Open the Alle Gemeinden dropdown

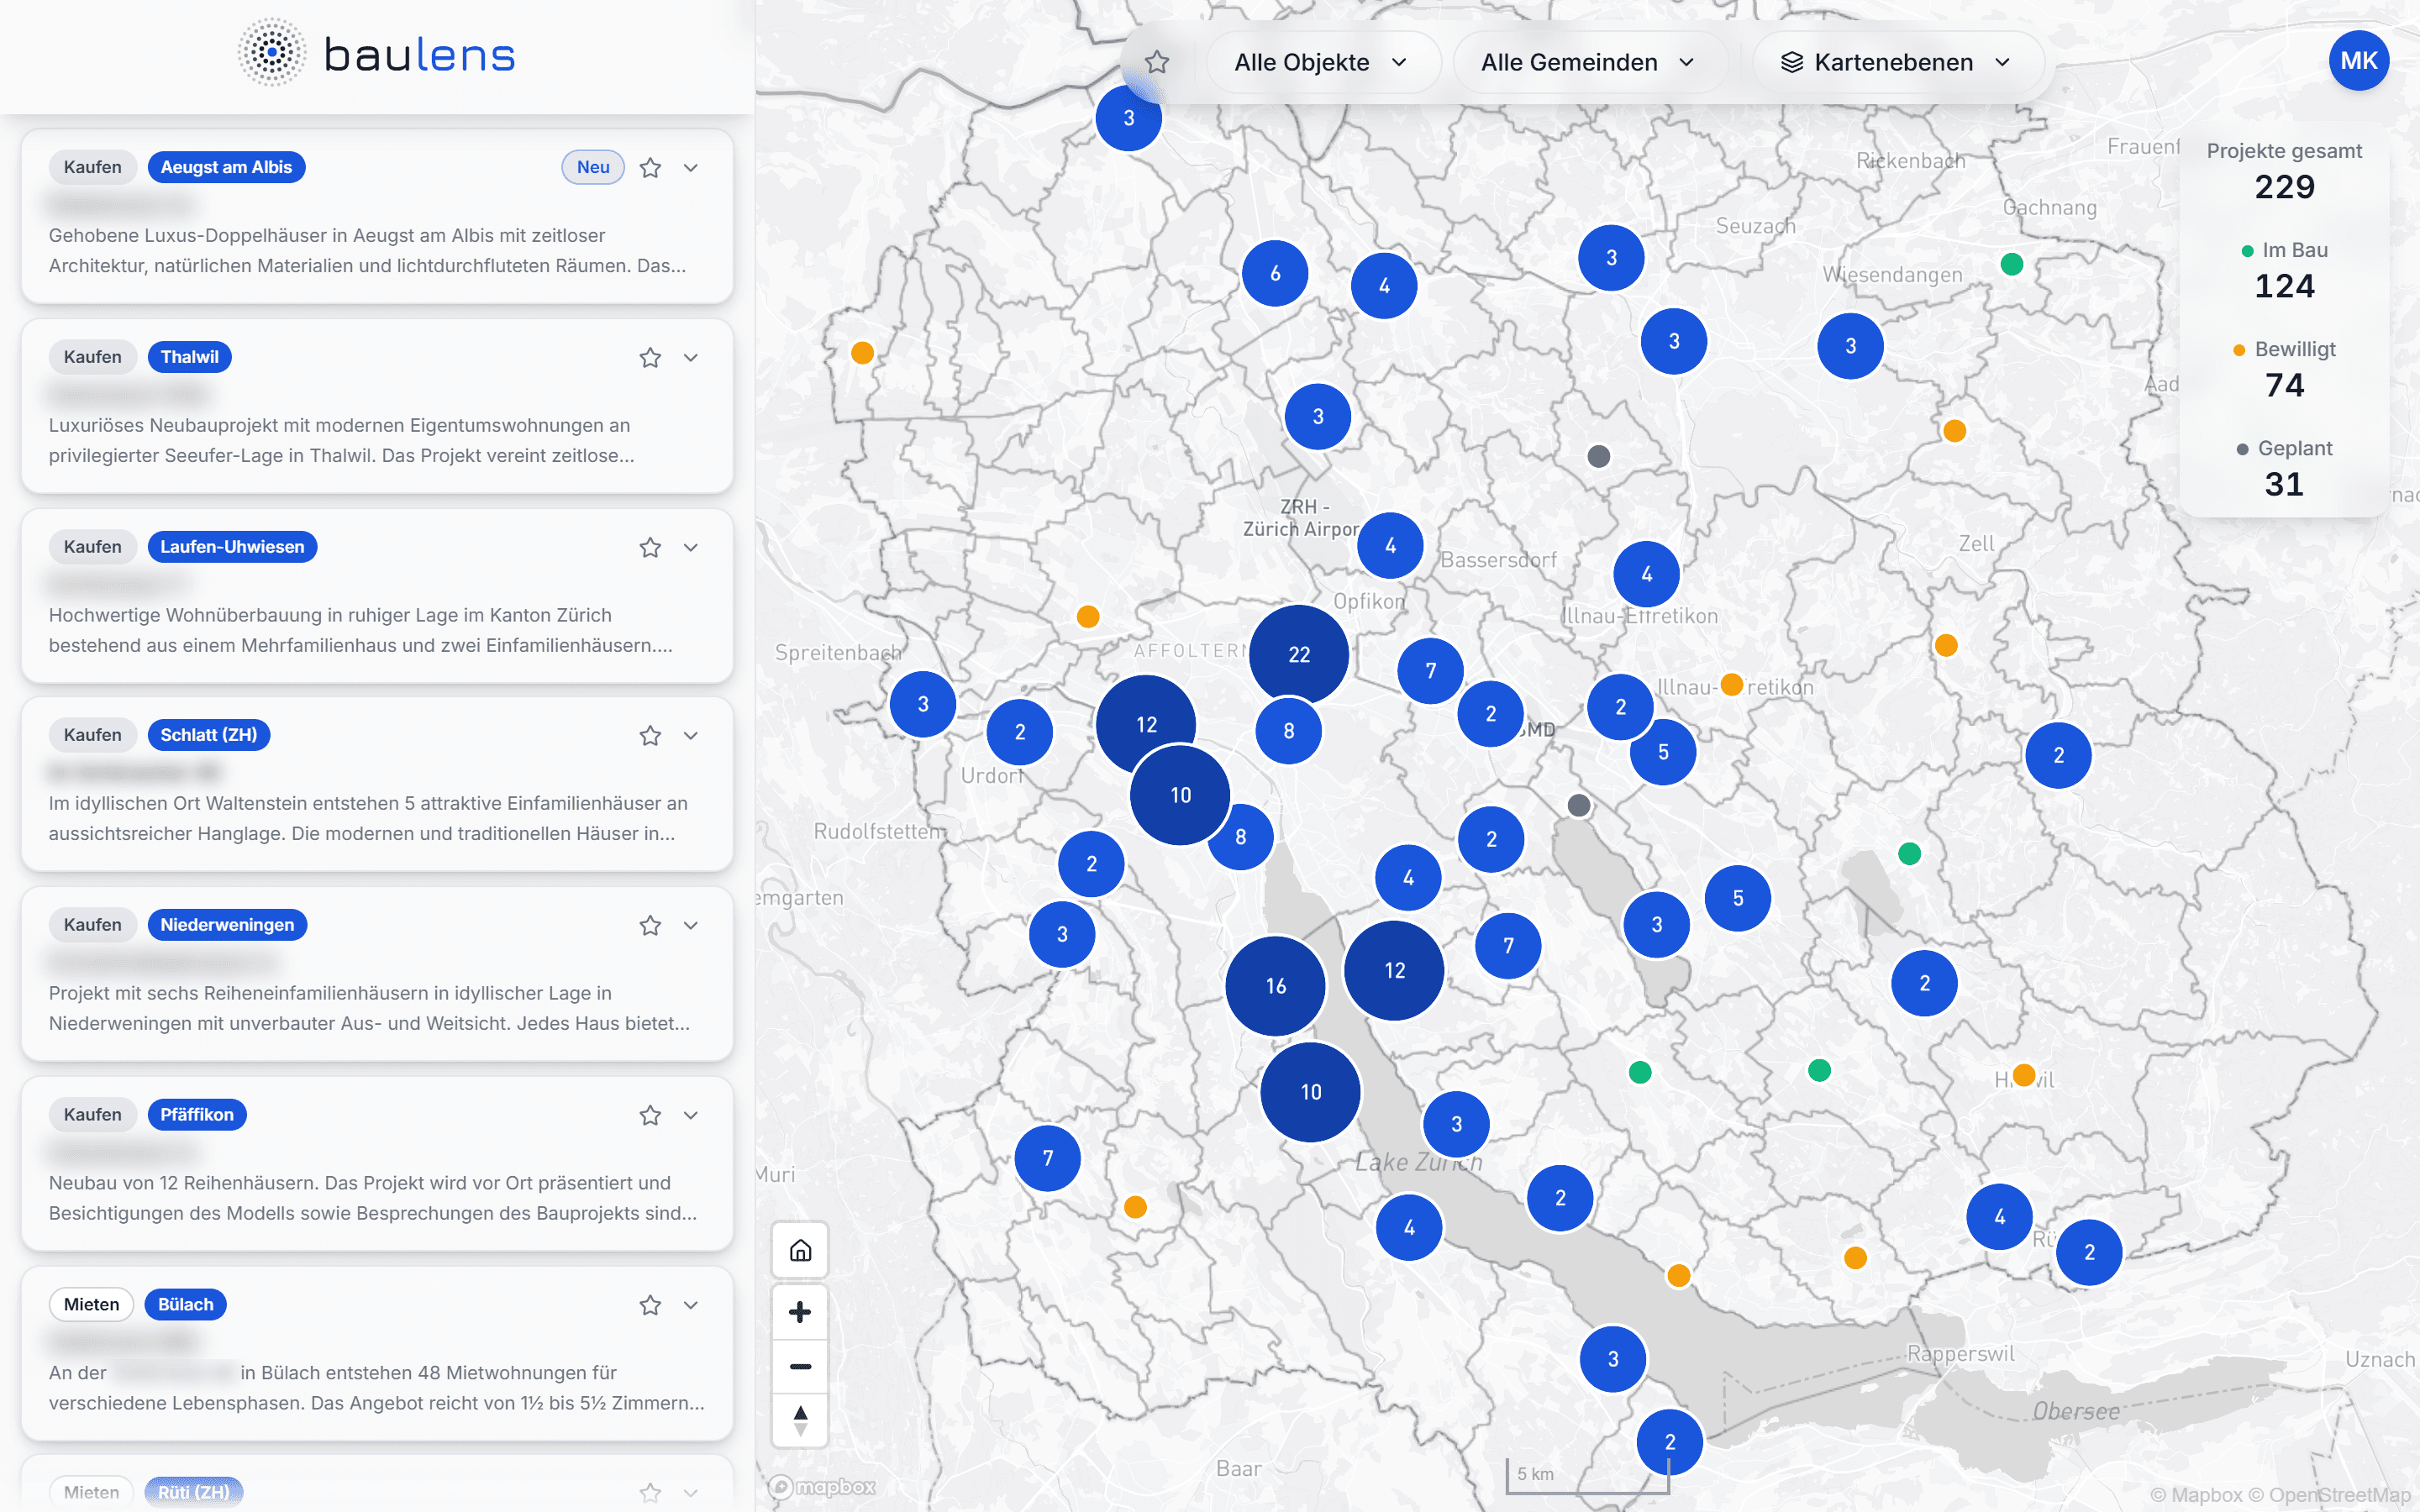tap(1588, 62)
